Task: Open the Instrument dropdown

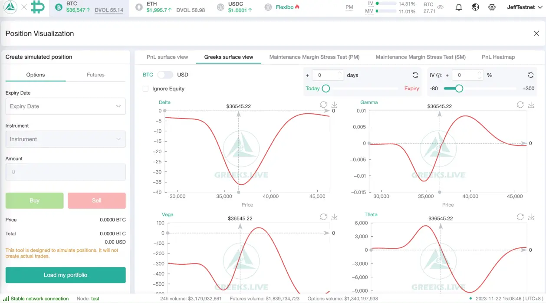Action: (x=65, y=139)
